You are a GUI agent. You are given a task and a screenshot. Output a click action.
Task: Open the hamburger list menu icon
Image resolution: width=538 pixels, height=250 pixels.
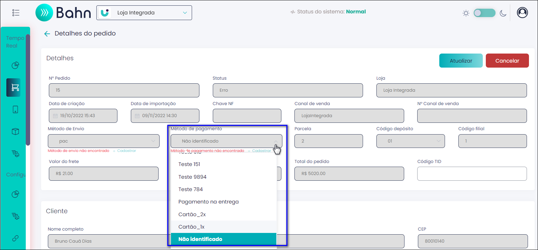(16, 13)
